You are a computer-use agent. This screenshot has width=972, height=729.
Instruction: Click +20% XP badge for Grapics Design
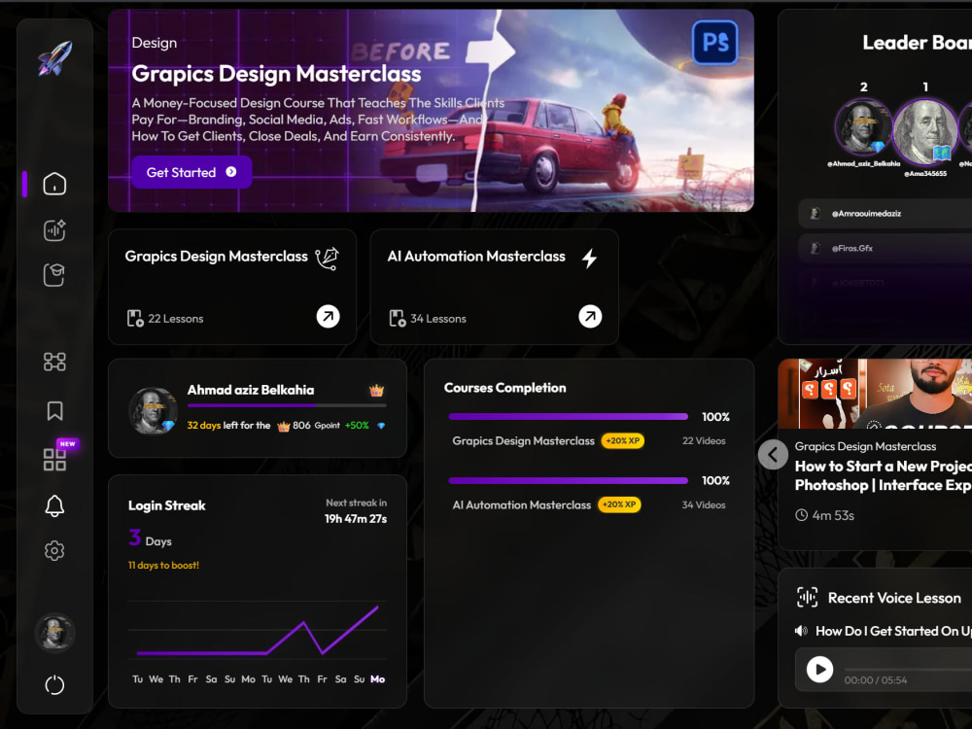[x=622, y=440]
